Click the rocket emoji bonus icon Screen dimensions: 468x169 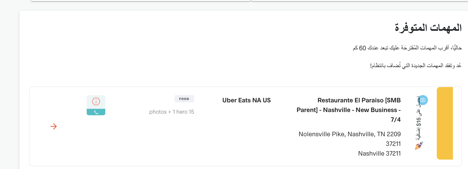pyautogui.click(x=419, y=146)
